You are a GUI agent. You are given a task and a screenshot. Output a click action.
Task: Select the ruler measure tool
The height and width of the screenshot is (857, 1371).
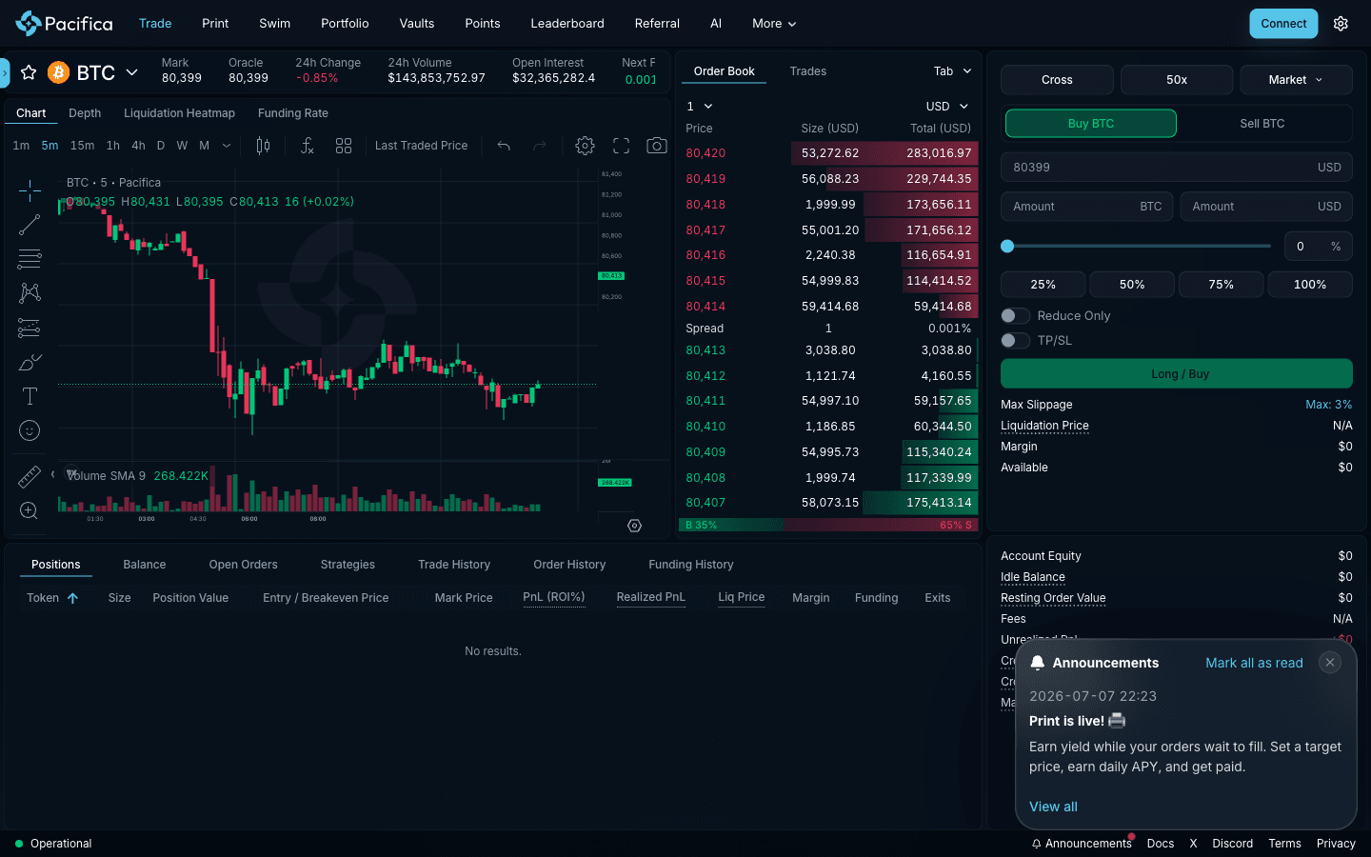coord(30,476)
